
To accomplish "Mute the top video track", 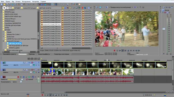I will click(36, 63).
